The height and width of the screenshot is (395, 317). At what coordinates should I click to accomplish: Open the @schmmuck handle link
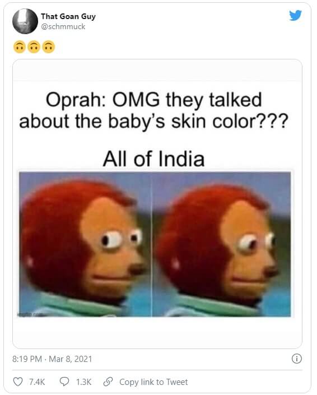63,27
